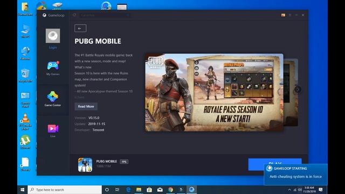Click the update date 2019-11-15

tap(96, 124)
